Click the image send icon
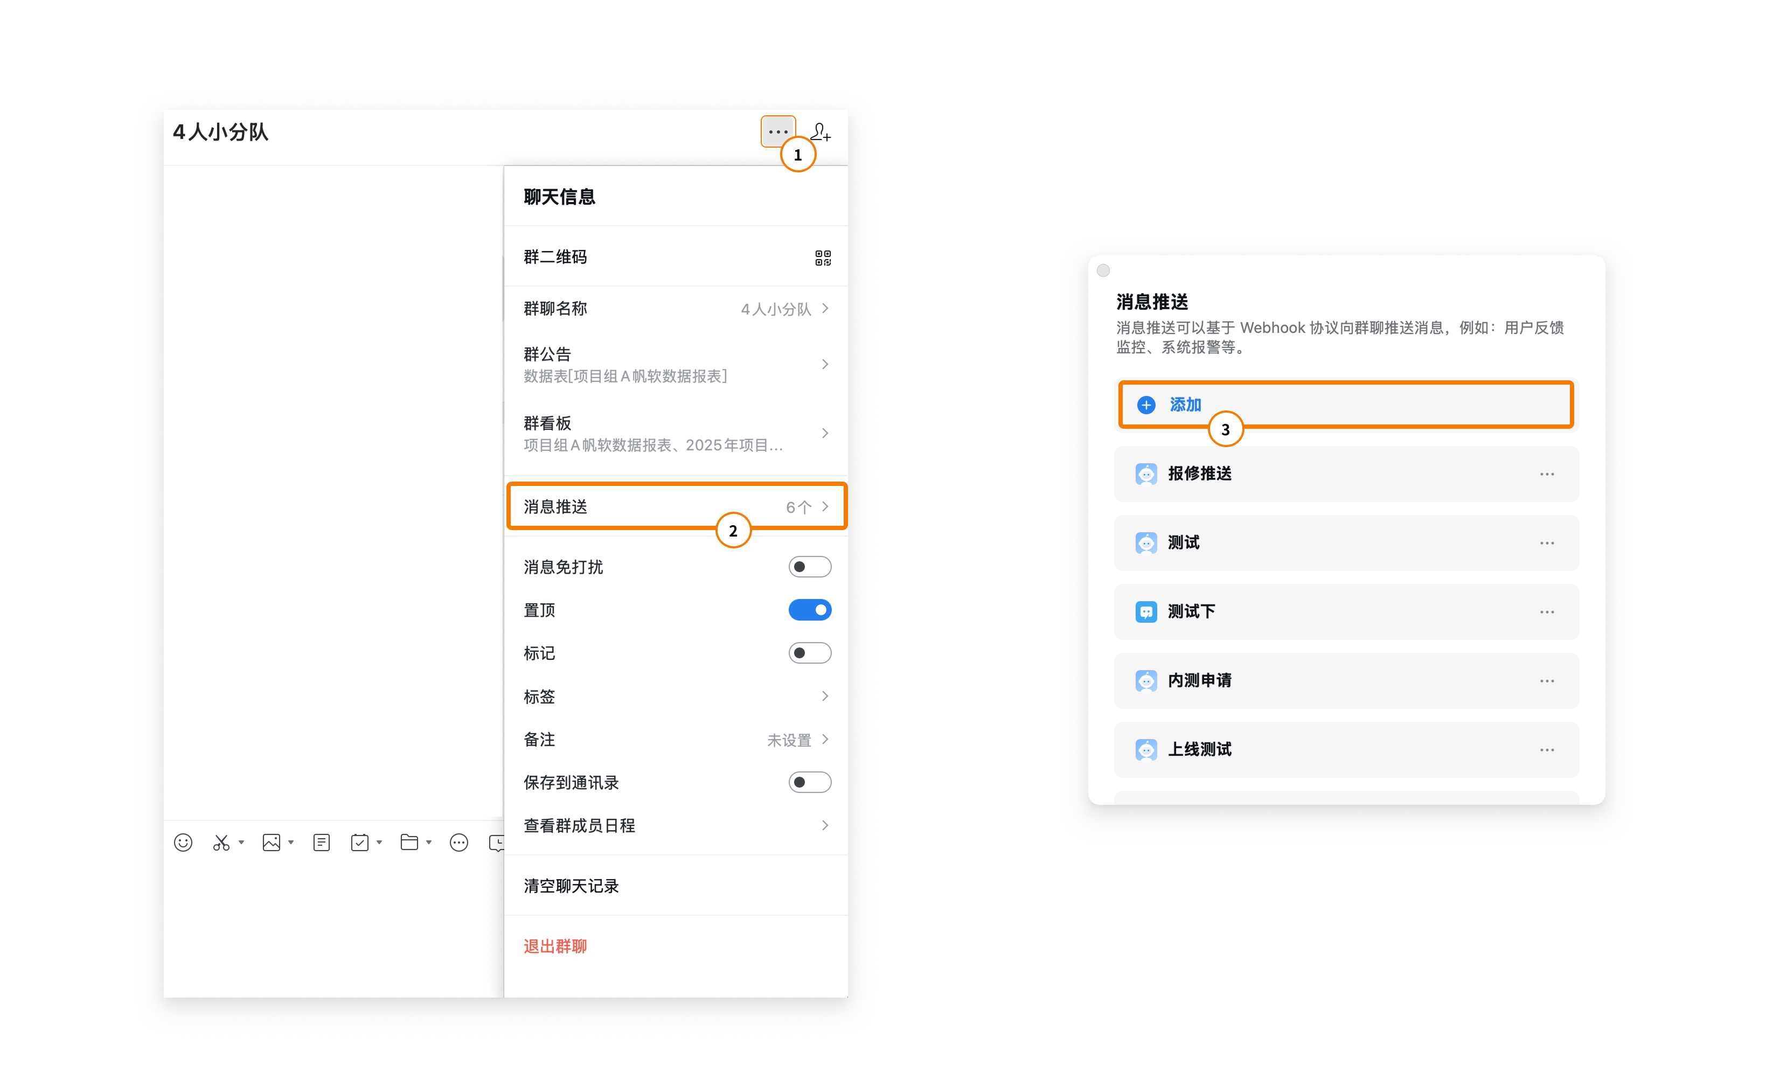This screenshot has height=1086, width=1766. 271,843
